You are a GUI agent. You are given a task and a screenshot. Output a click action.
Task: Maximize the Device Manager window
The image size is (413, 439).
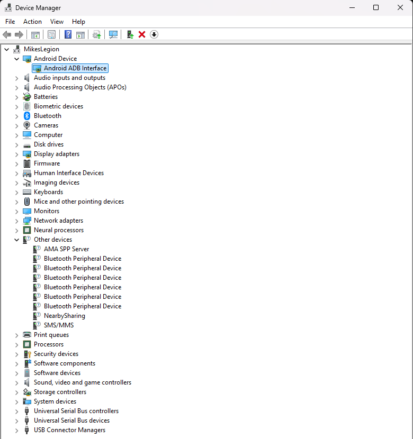[376, 7]
